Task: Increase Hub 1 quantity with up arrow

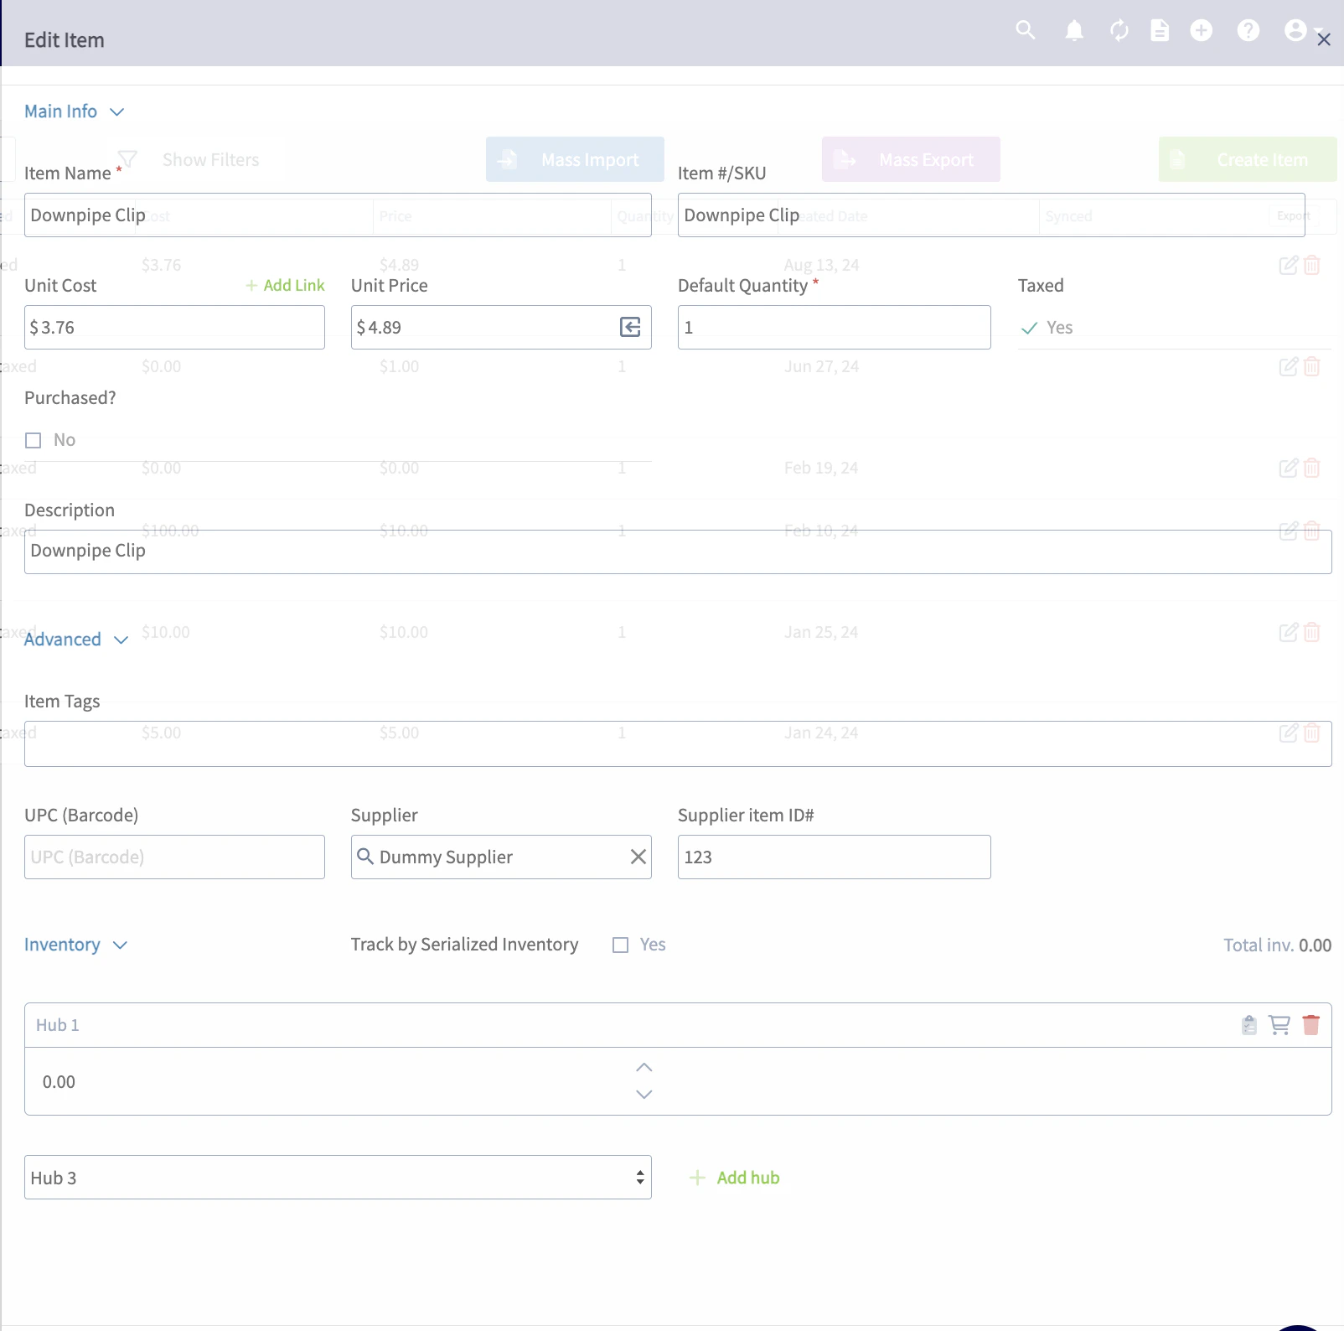Action: click(644, 1068)
